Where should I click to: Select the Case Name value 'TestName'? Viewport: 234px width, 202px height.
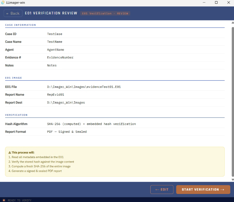click(x=55, y=42)
